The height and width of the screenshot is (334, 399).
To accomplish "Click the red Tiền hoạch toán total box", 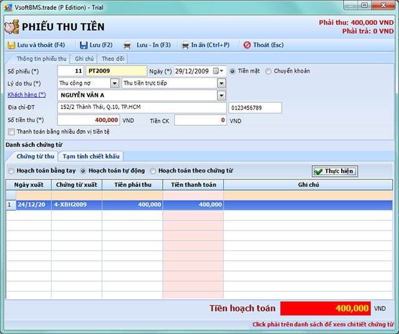I will pyautogui.click(x=325, y=308).
